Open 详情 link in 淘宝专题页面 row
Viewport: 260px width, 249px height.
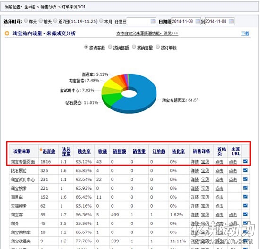[195, 162]
